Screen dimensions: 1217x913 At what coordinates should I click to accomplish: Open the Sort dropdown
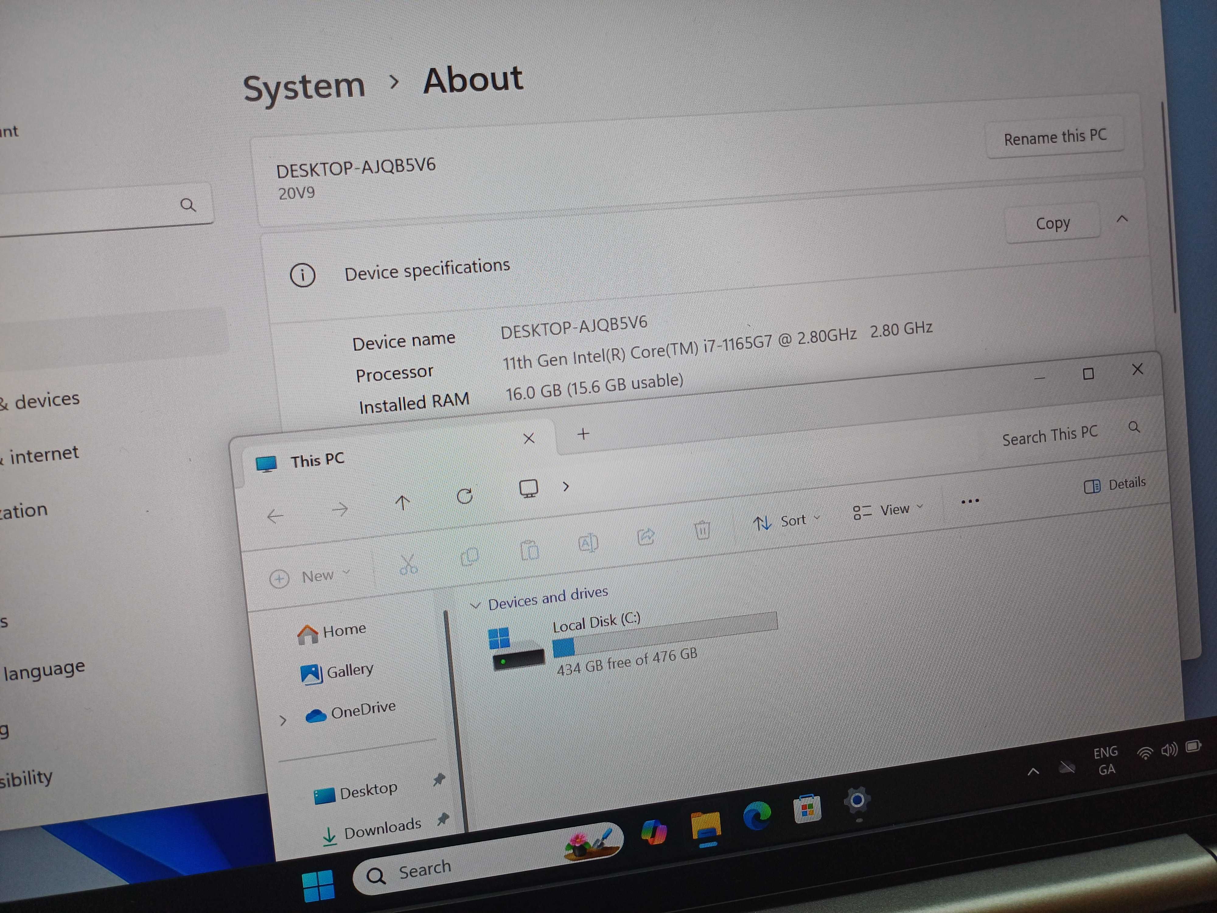(787, 521)
